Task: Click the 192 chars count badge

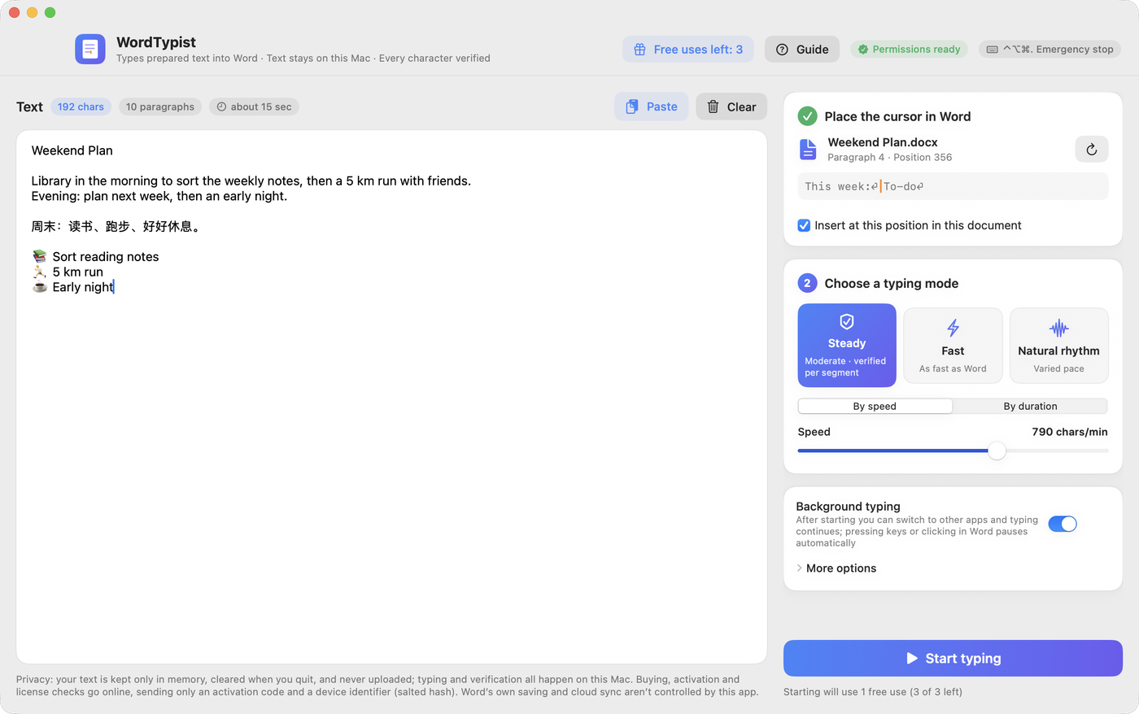Action: point(81,107)
